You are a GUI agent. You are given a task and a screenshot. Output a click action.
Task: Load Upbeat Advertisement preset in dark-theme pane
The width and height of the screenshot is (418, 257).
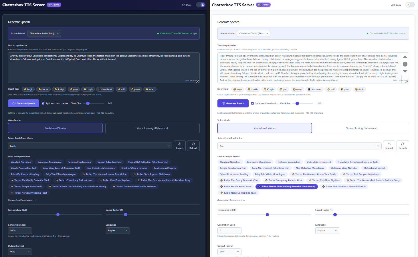click(109, 162)
